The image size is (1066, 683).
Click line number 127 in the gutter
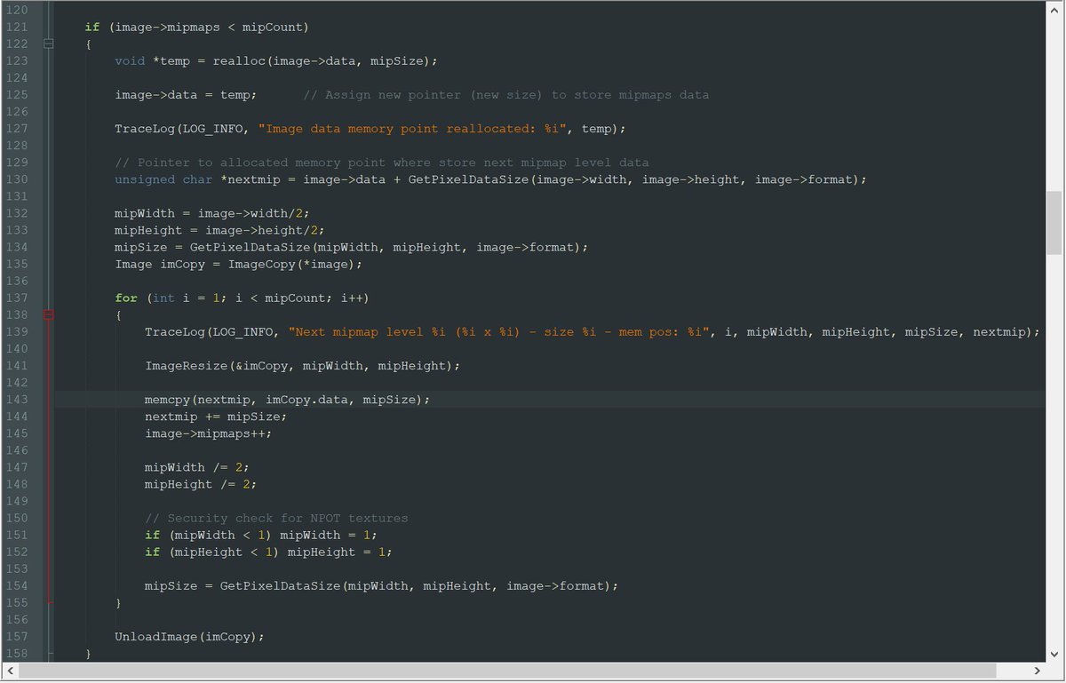17,129
